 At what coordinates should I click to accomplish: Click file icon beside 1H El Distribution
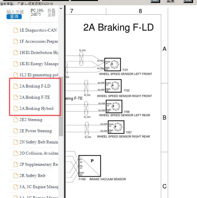[16, 53]
